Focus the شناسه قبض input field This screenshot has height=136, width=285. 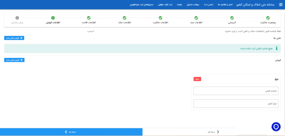[x=236, y=91]
